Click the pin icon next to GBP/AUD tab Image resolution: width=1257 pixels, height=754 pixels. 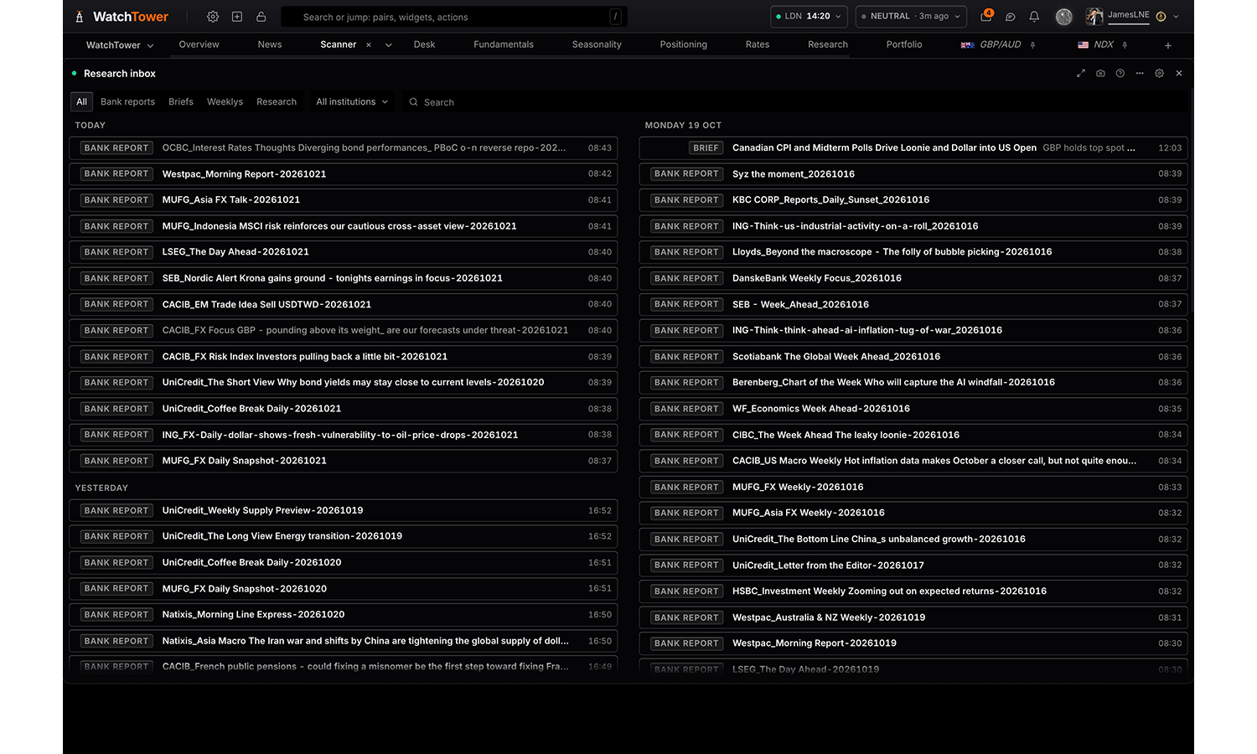[1032, 45]
